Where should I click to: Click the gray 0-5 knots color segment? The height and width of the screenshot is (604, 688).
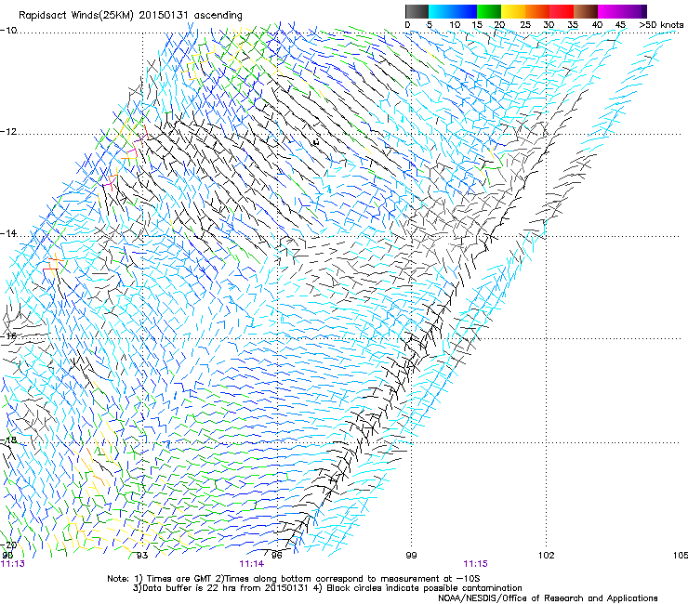tap(417, 11)
